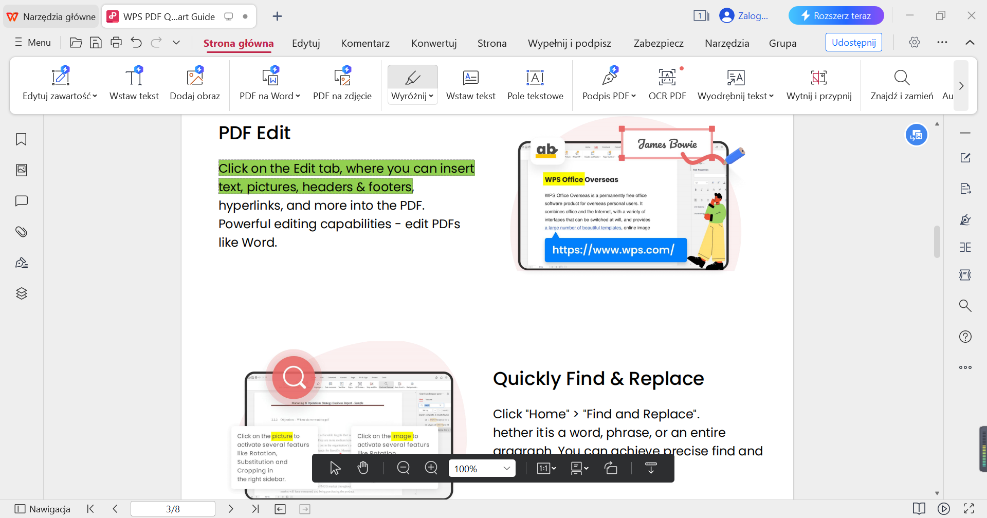Jump to the last page
The height and width of the screenshot is (518, 987).
coord(255,509)
